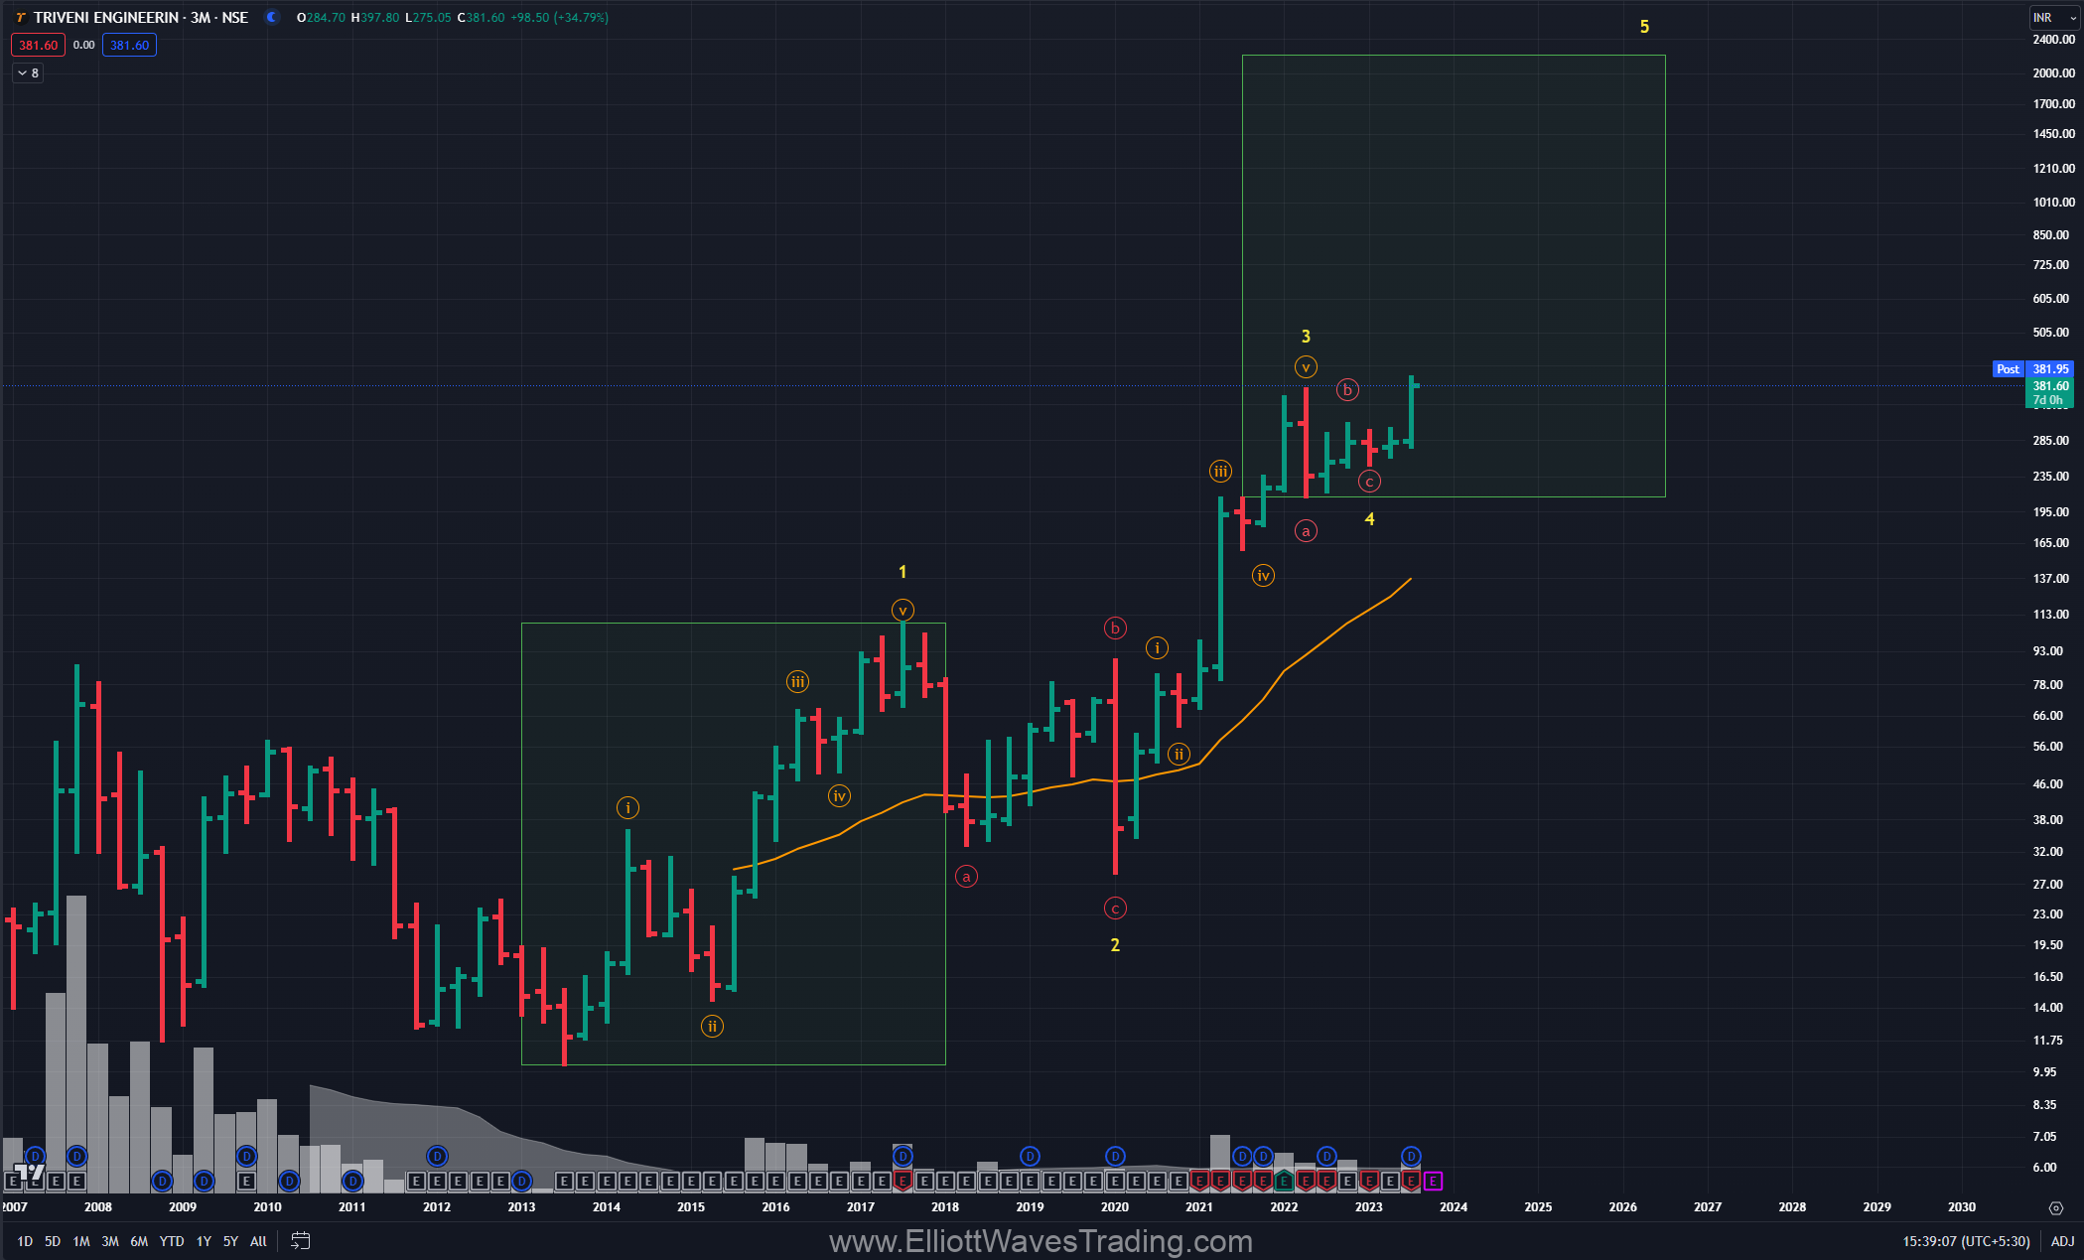2084x1260 pixels.
Task: Open dividend D marker at 2012
Action: 437,1156
